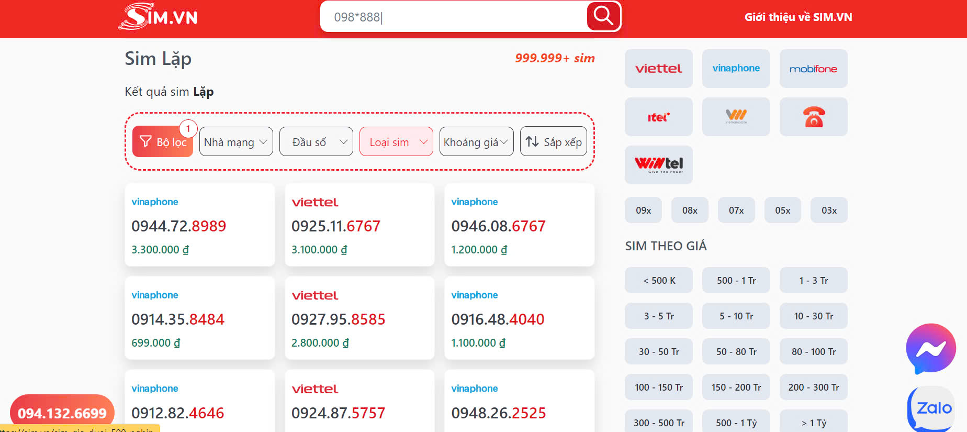Select the Viettel carrier logo tile
Viewport: 967px width, 432px height.
point(659,69)
